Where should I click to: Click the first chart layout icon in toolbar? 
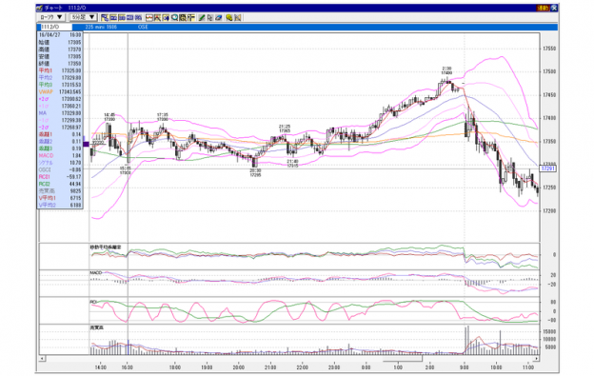pyautogui.click(x=105, y=17)
